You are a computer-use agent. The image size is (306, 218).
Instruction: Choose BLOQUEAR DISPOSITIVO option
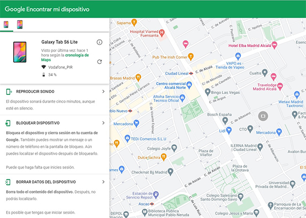pyautogui.click(x=38, y=123)
